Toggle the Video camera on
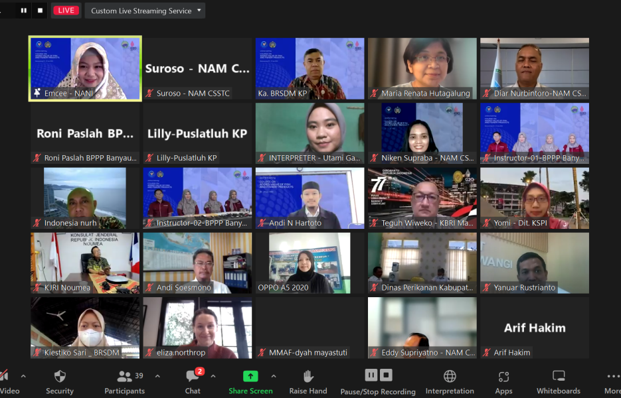This screenshot has width=621, height=398. [5, 381]
